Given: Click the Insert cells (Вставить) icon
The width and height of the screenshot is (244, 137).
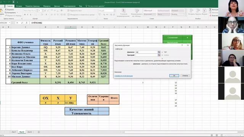Looking at the screenshot, I should tap(191, 11).
